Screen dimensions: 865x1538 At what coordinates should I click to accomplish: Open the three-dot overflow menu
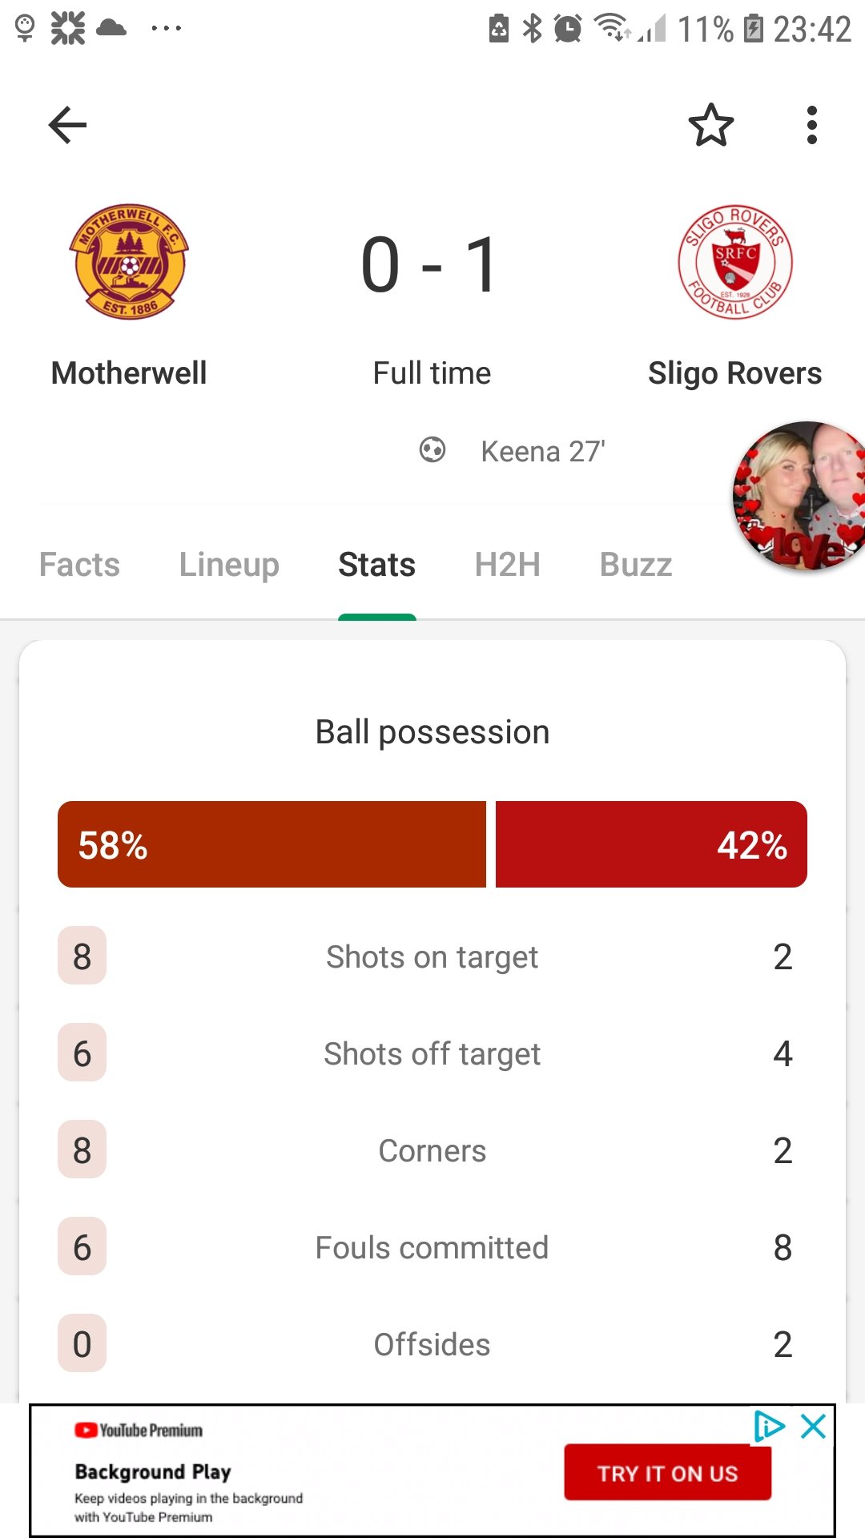point(812,125)
